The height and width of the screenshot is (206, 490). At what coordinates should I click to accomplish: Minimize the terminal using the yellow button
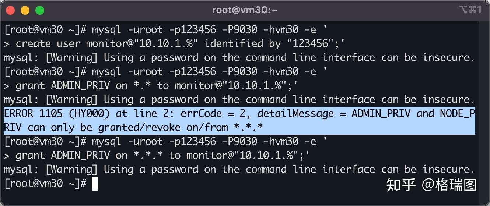pos(25,10)
